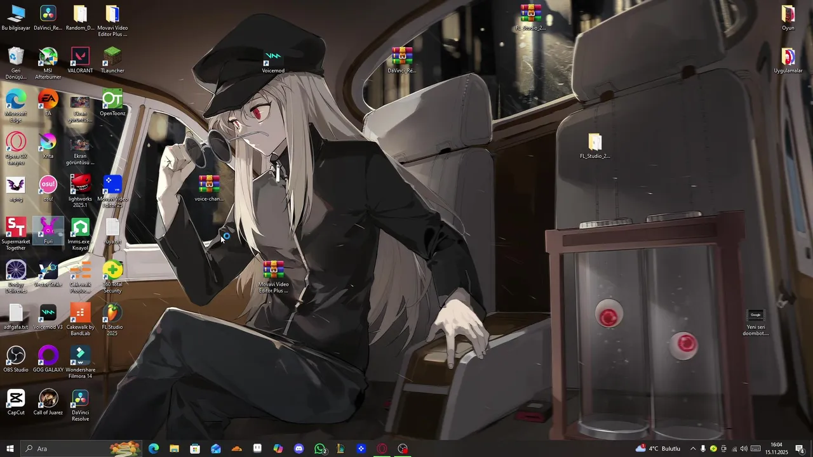Screen dimensions: 813x457
Task: Select the Cakewalk by BandLab desktop shortcut
Action: pos(80,320)
